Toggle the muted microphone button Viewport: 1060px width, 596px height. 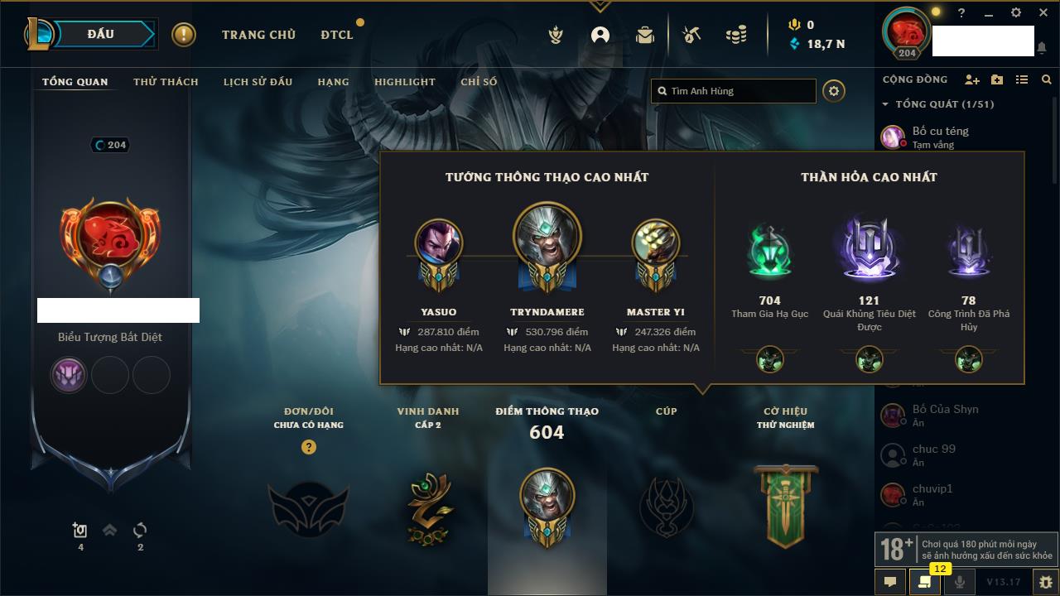click(x=960, y=582)
